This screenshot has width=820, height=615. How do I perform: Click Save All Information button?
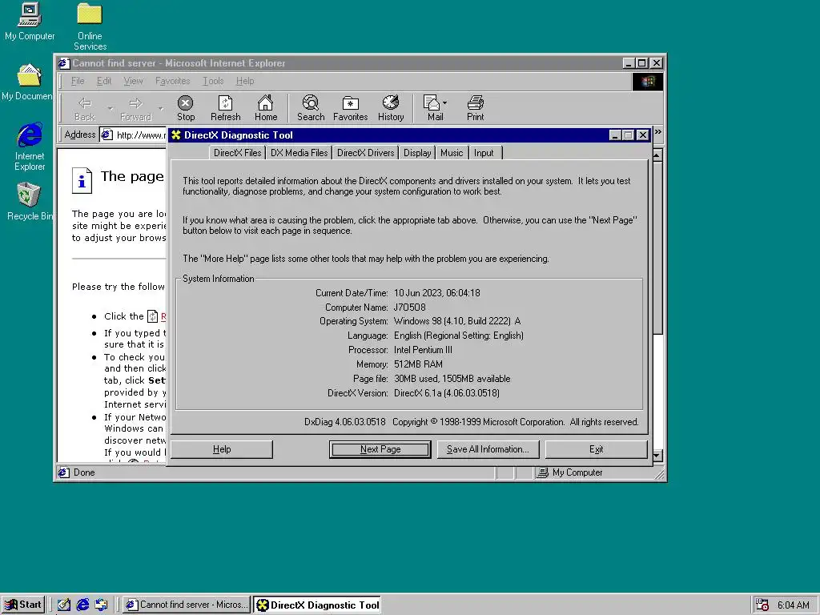488,449
